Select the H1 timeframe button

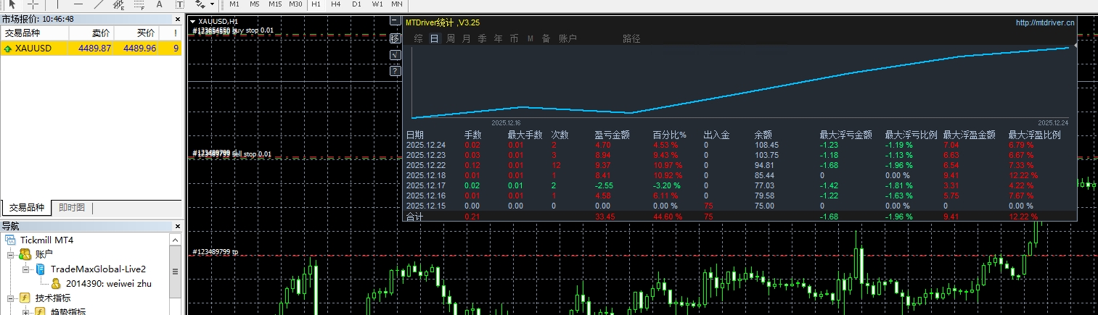316,4
